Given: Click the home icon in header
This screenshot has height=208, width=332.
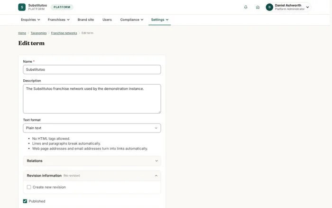Looking at the screenshot, I should [258, 7].
